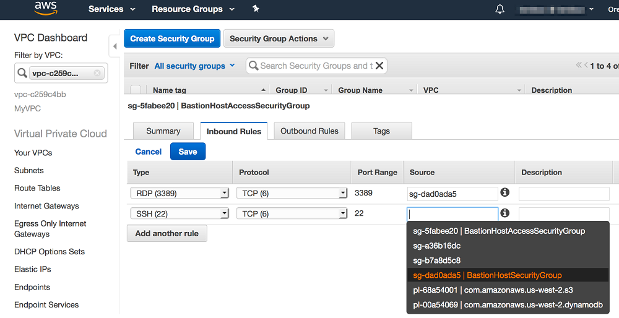
Task: Open Endpoint Services in sidebar
Action: 46,305
